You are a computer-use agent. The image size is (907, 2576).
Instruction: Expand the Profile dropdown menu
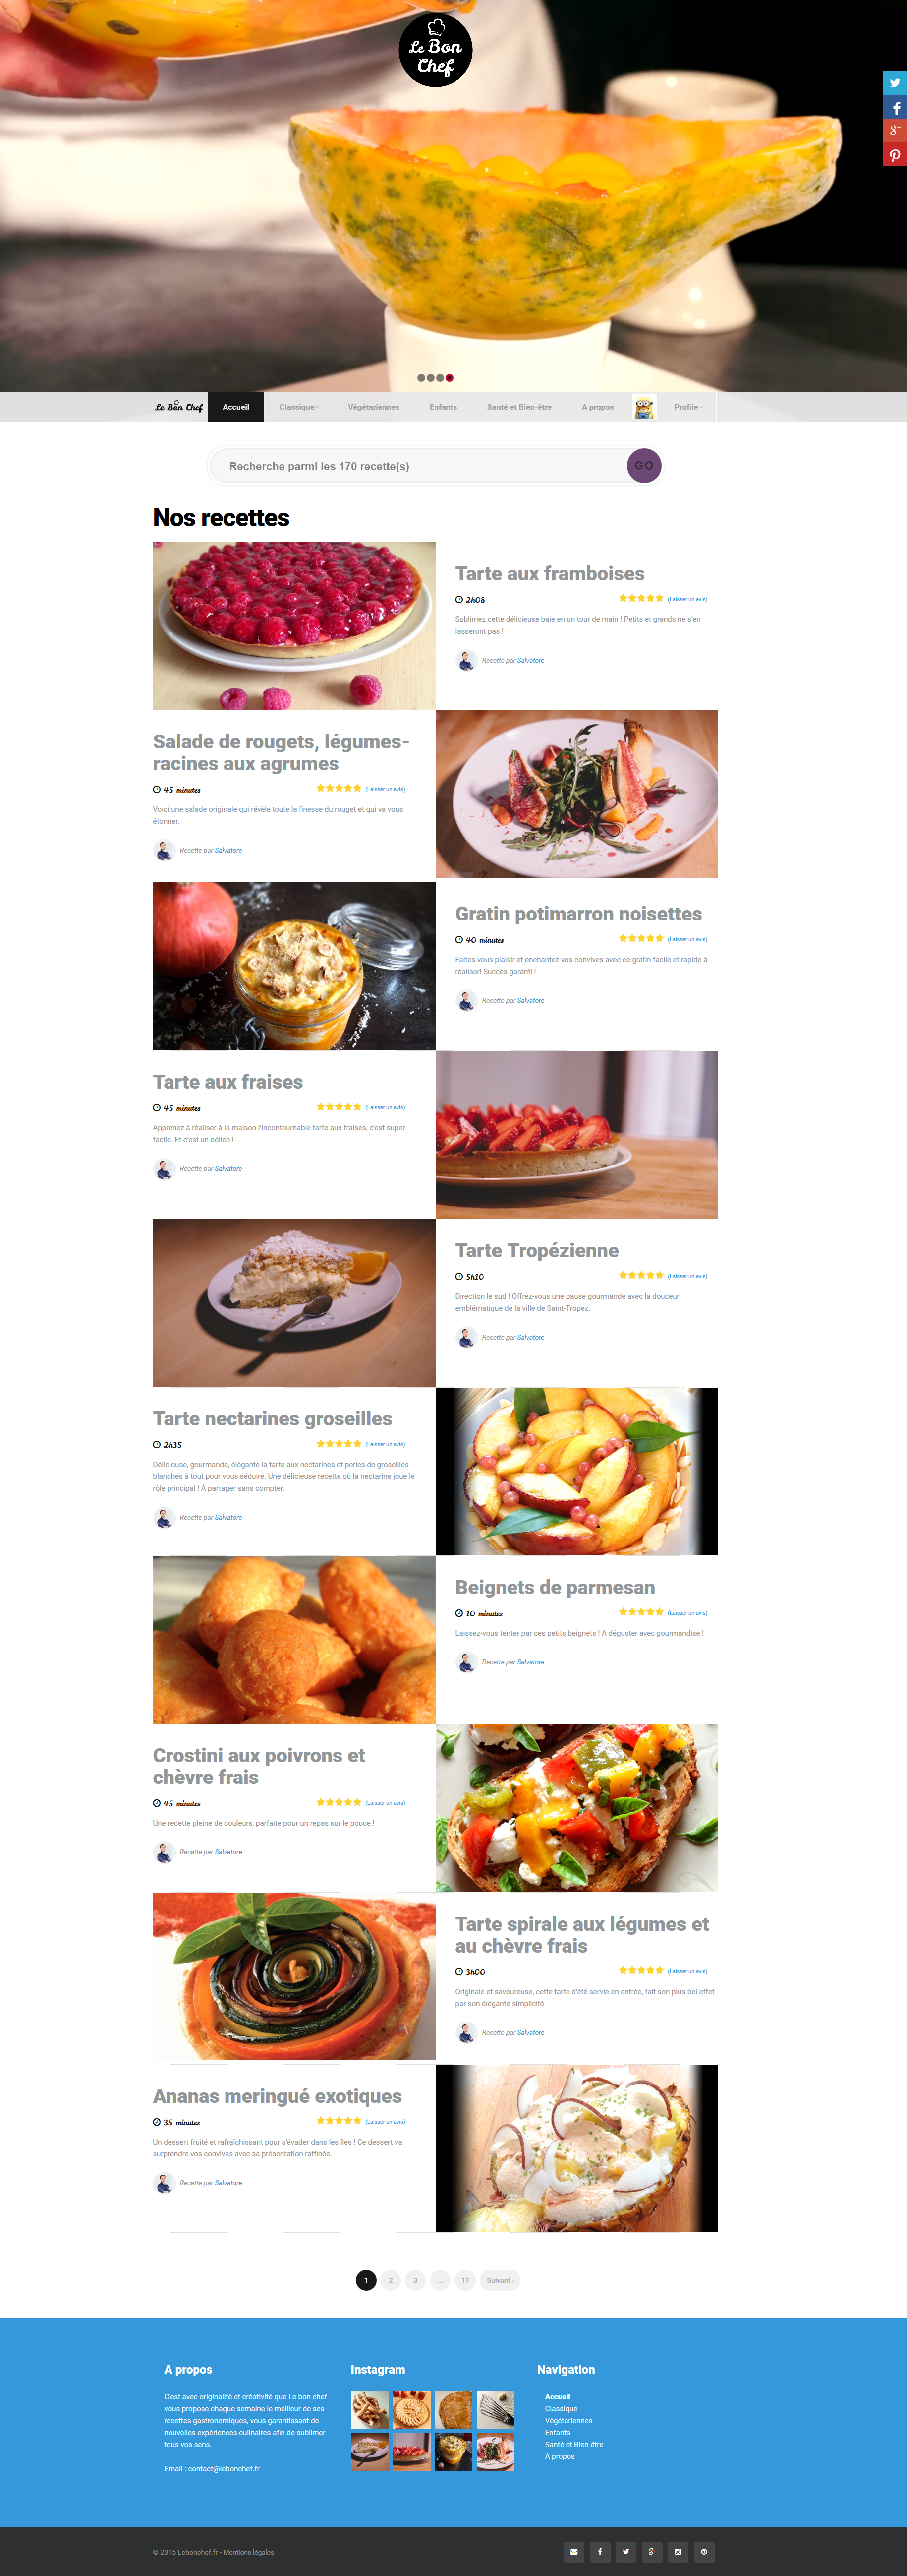(x=688, y=407)
